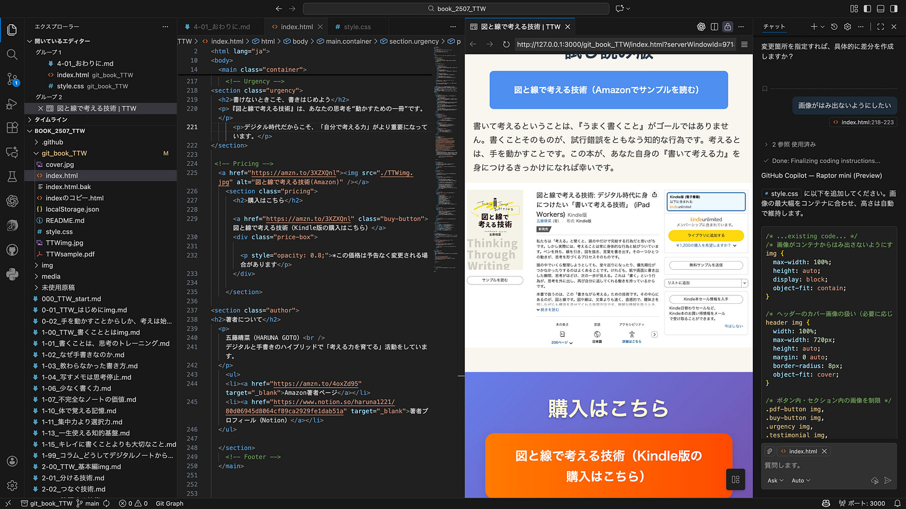
Task: Open errors and warnings count in status bar
Action: 133,503
